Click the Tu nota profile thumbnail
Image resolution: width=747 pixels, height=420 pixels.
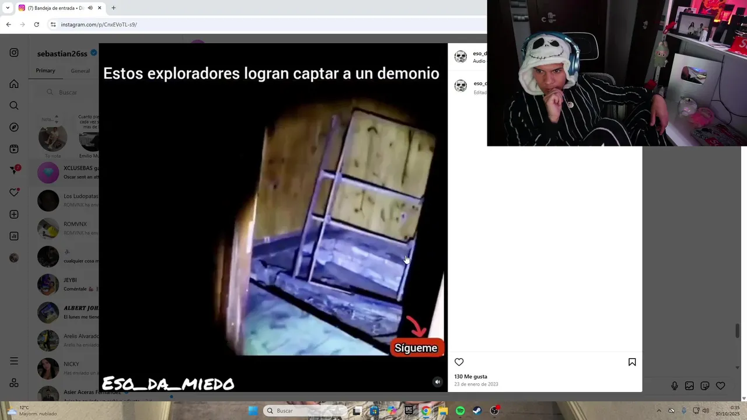(53, 138)
